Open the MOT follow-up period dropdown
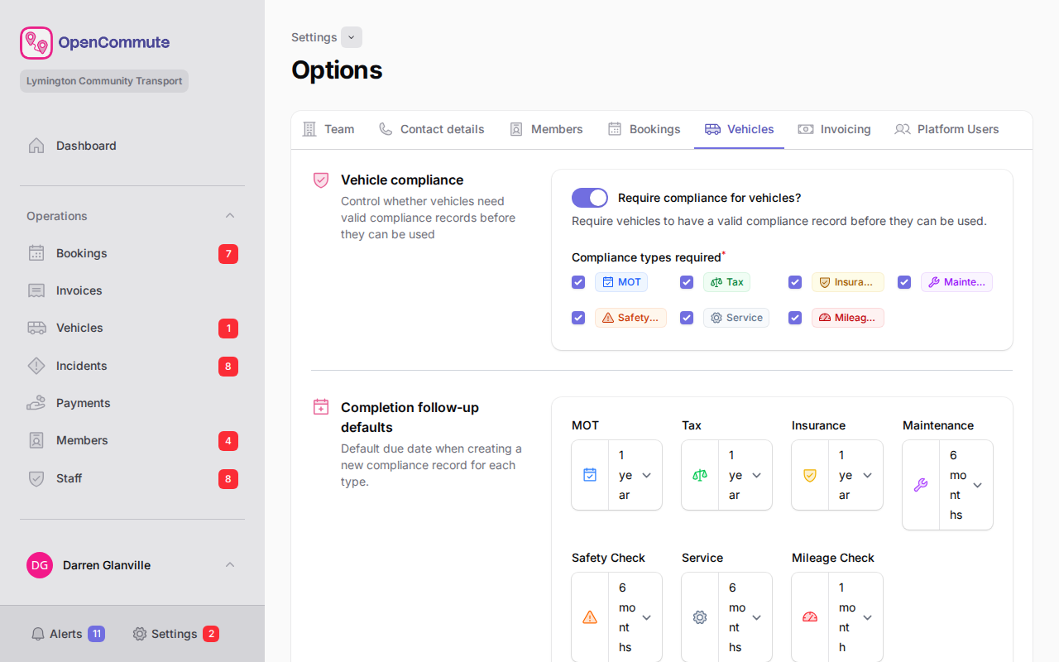The image size is (1059, 662). (x=635, y=475)
